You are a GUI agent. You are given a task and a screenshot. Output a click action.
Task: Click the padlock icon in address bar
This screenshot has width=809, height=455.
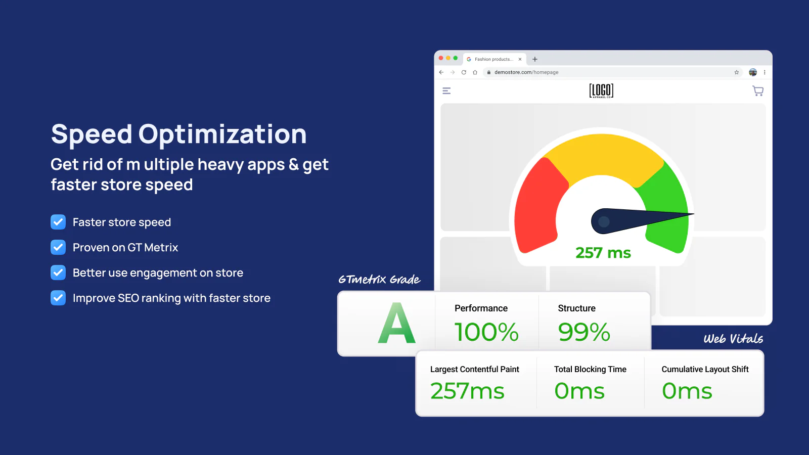click(x=489, y=72)
